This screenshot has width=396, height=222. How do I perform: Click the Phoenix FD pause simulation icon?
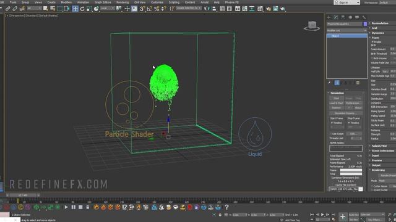(73, 207)
